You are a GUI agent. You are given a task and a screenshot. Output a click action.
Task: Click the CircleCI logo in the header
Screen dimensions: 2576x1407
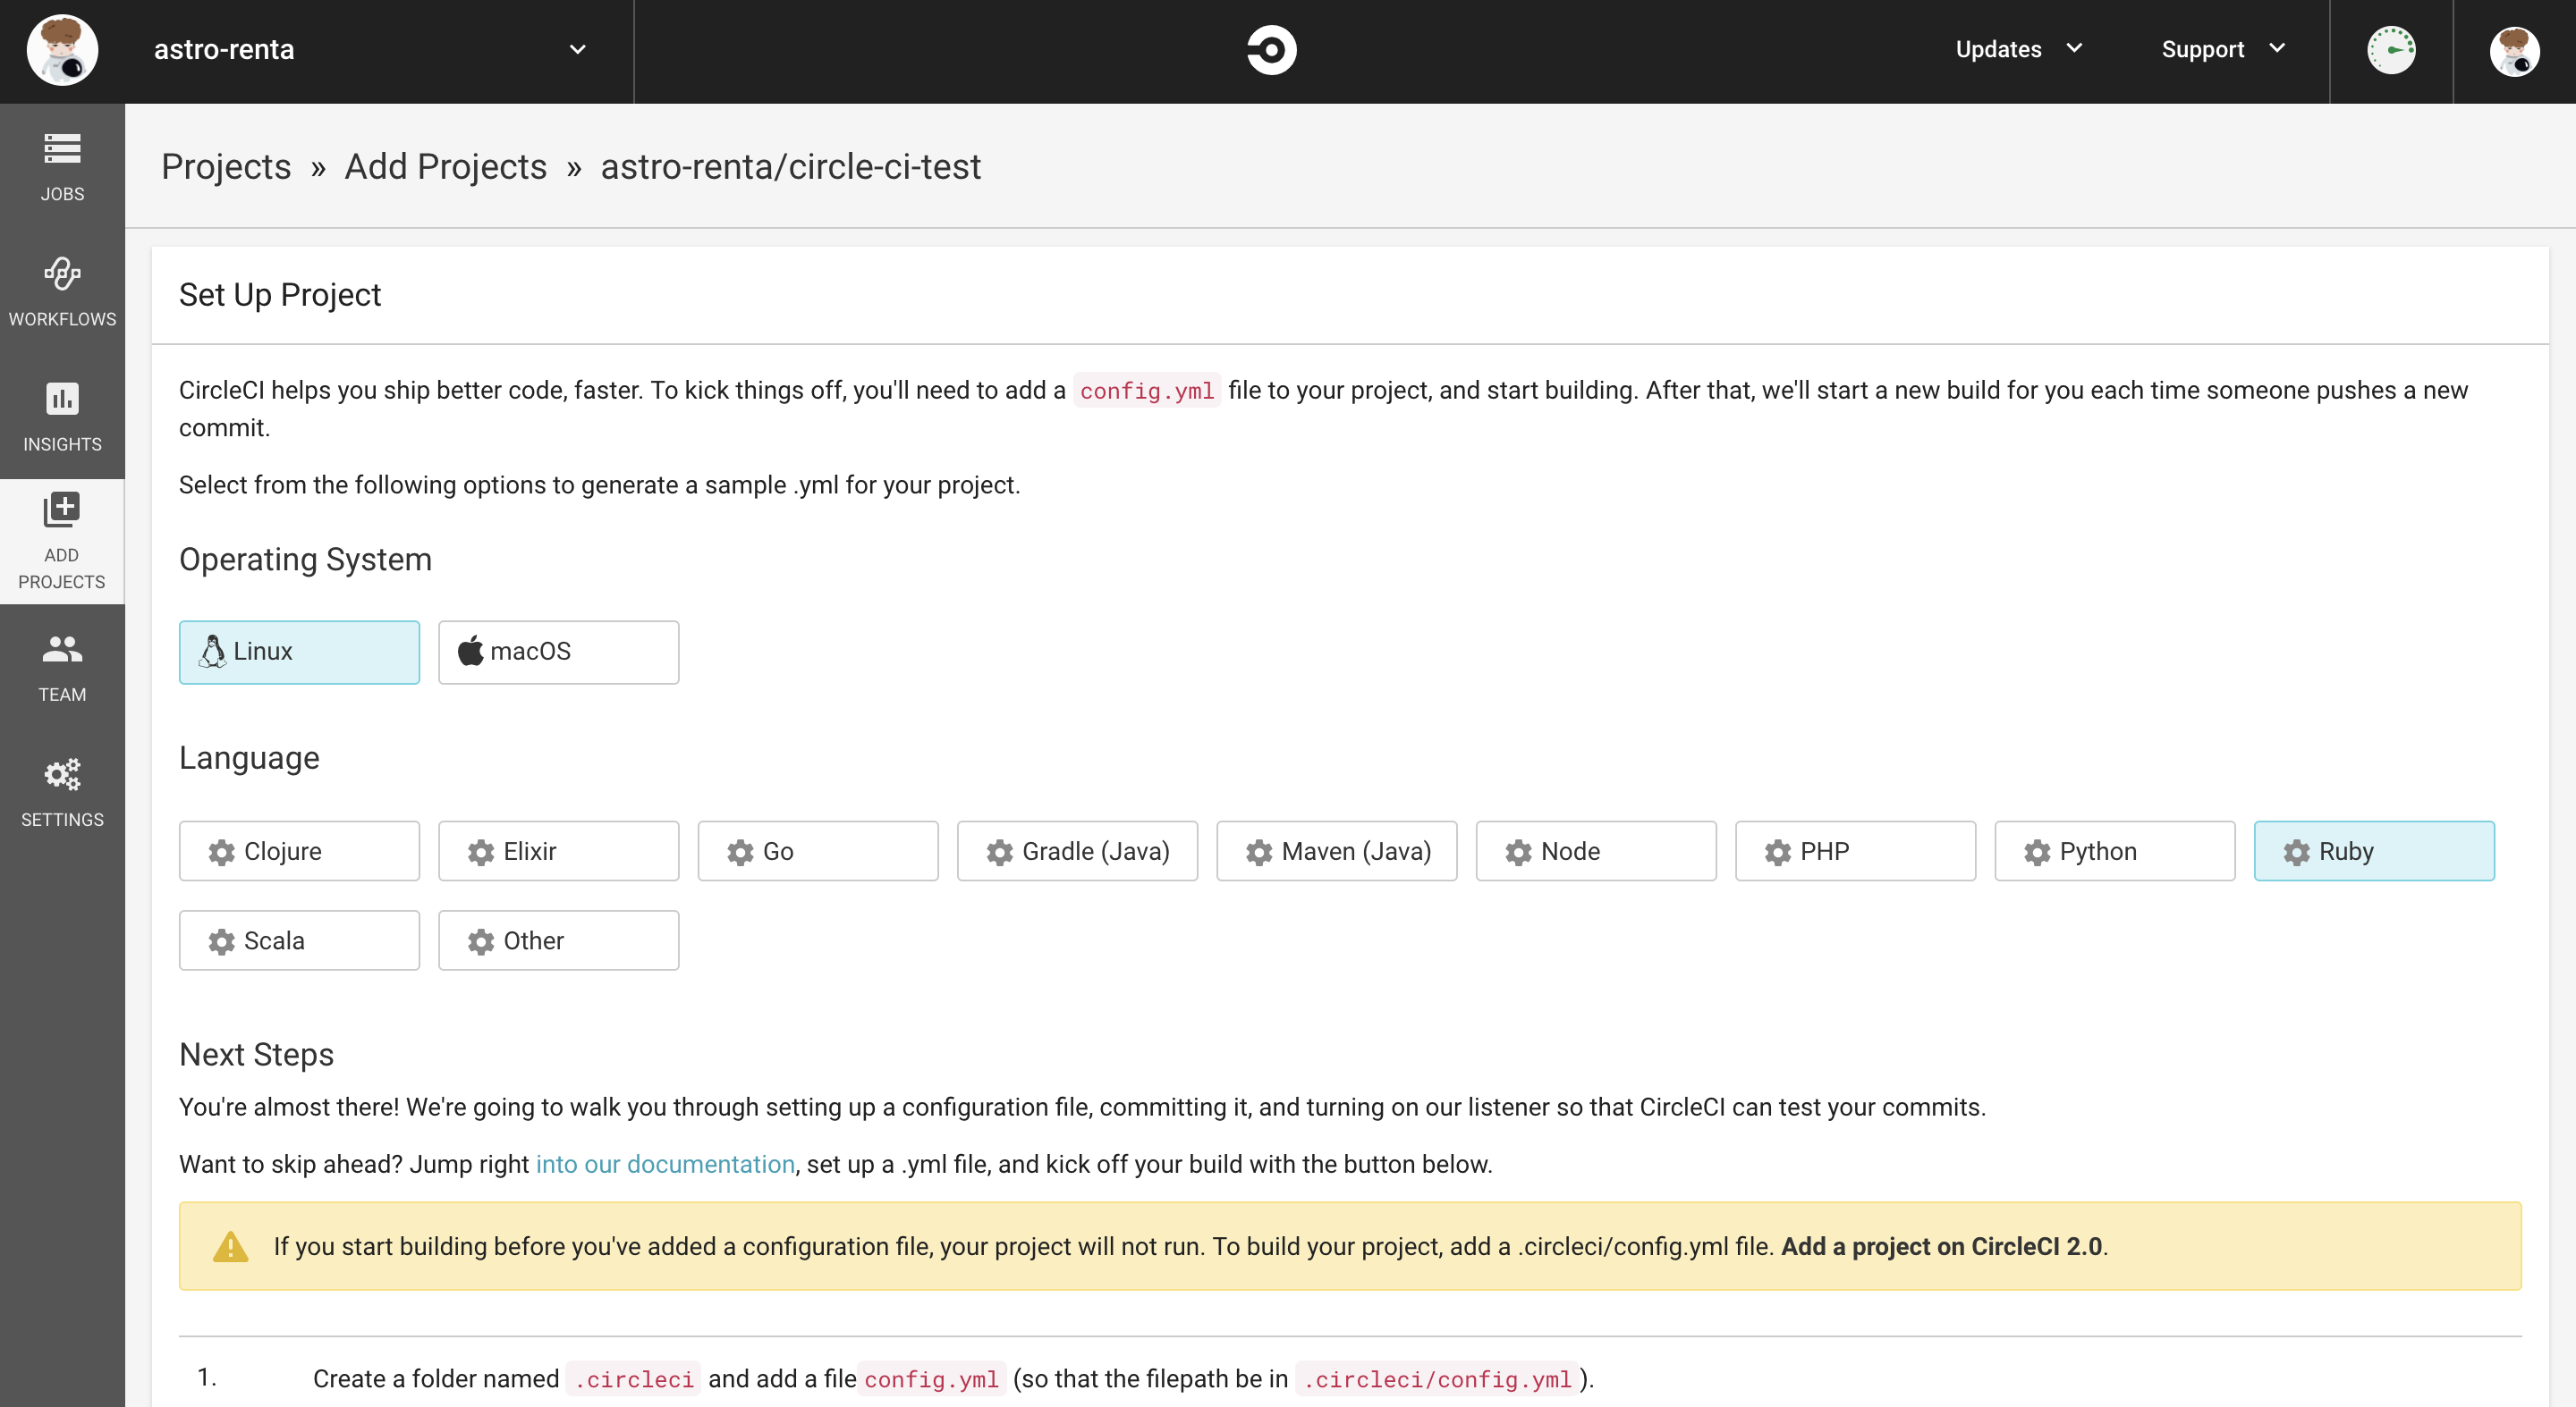[x=1272, y=50]
